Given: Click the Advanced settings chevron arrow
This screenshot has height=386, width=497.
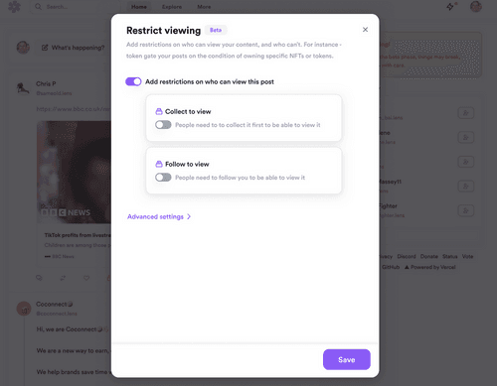Looking at the screenshot, I should point(189,216).
